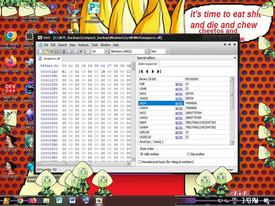Click the Open disk image toolbar icon
The height and width of the screenshot is (206, 275).
pos(76,51)
